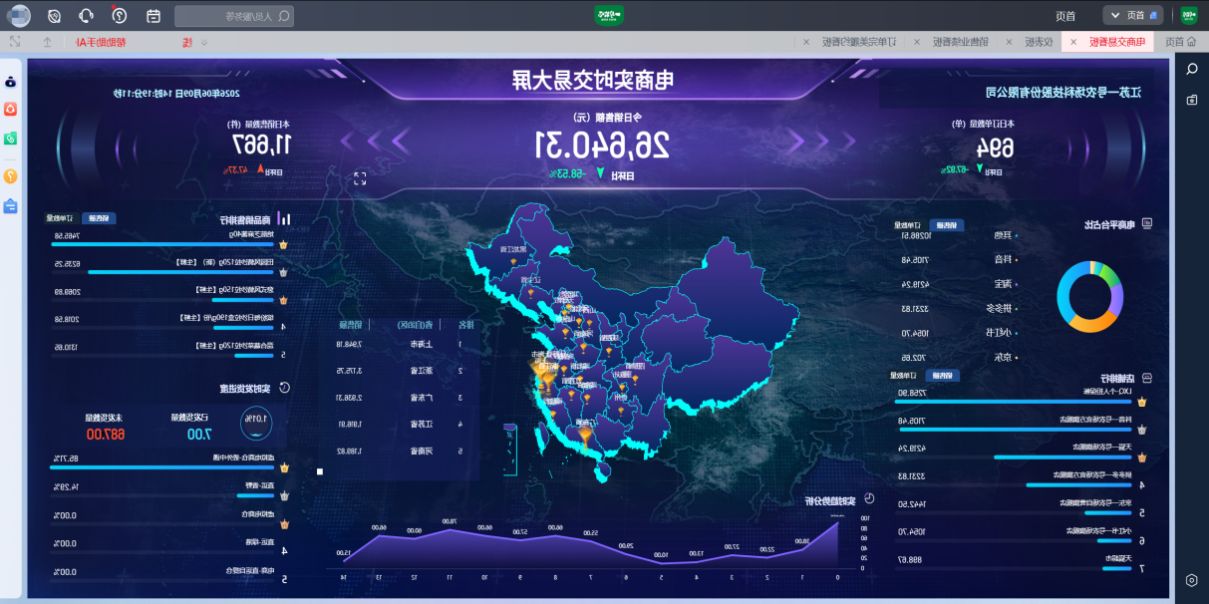Click the donut chart in 电商平台占比

1089,296
